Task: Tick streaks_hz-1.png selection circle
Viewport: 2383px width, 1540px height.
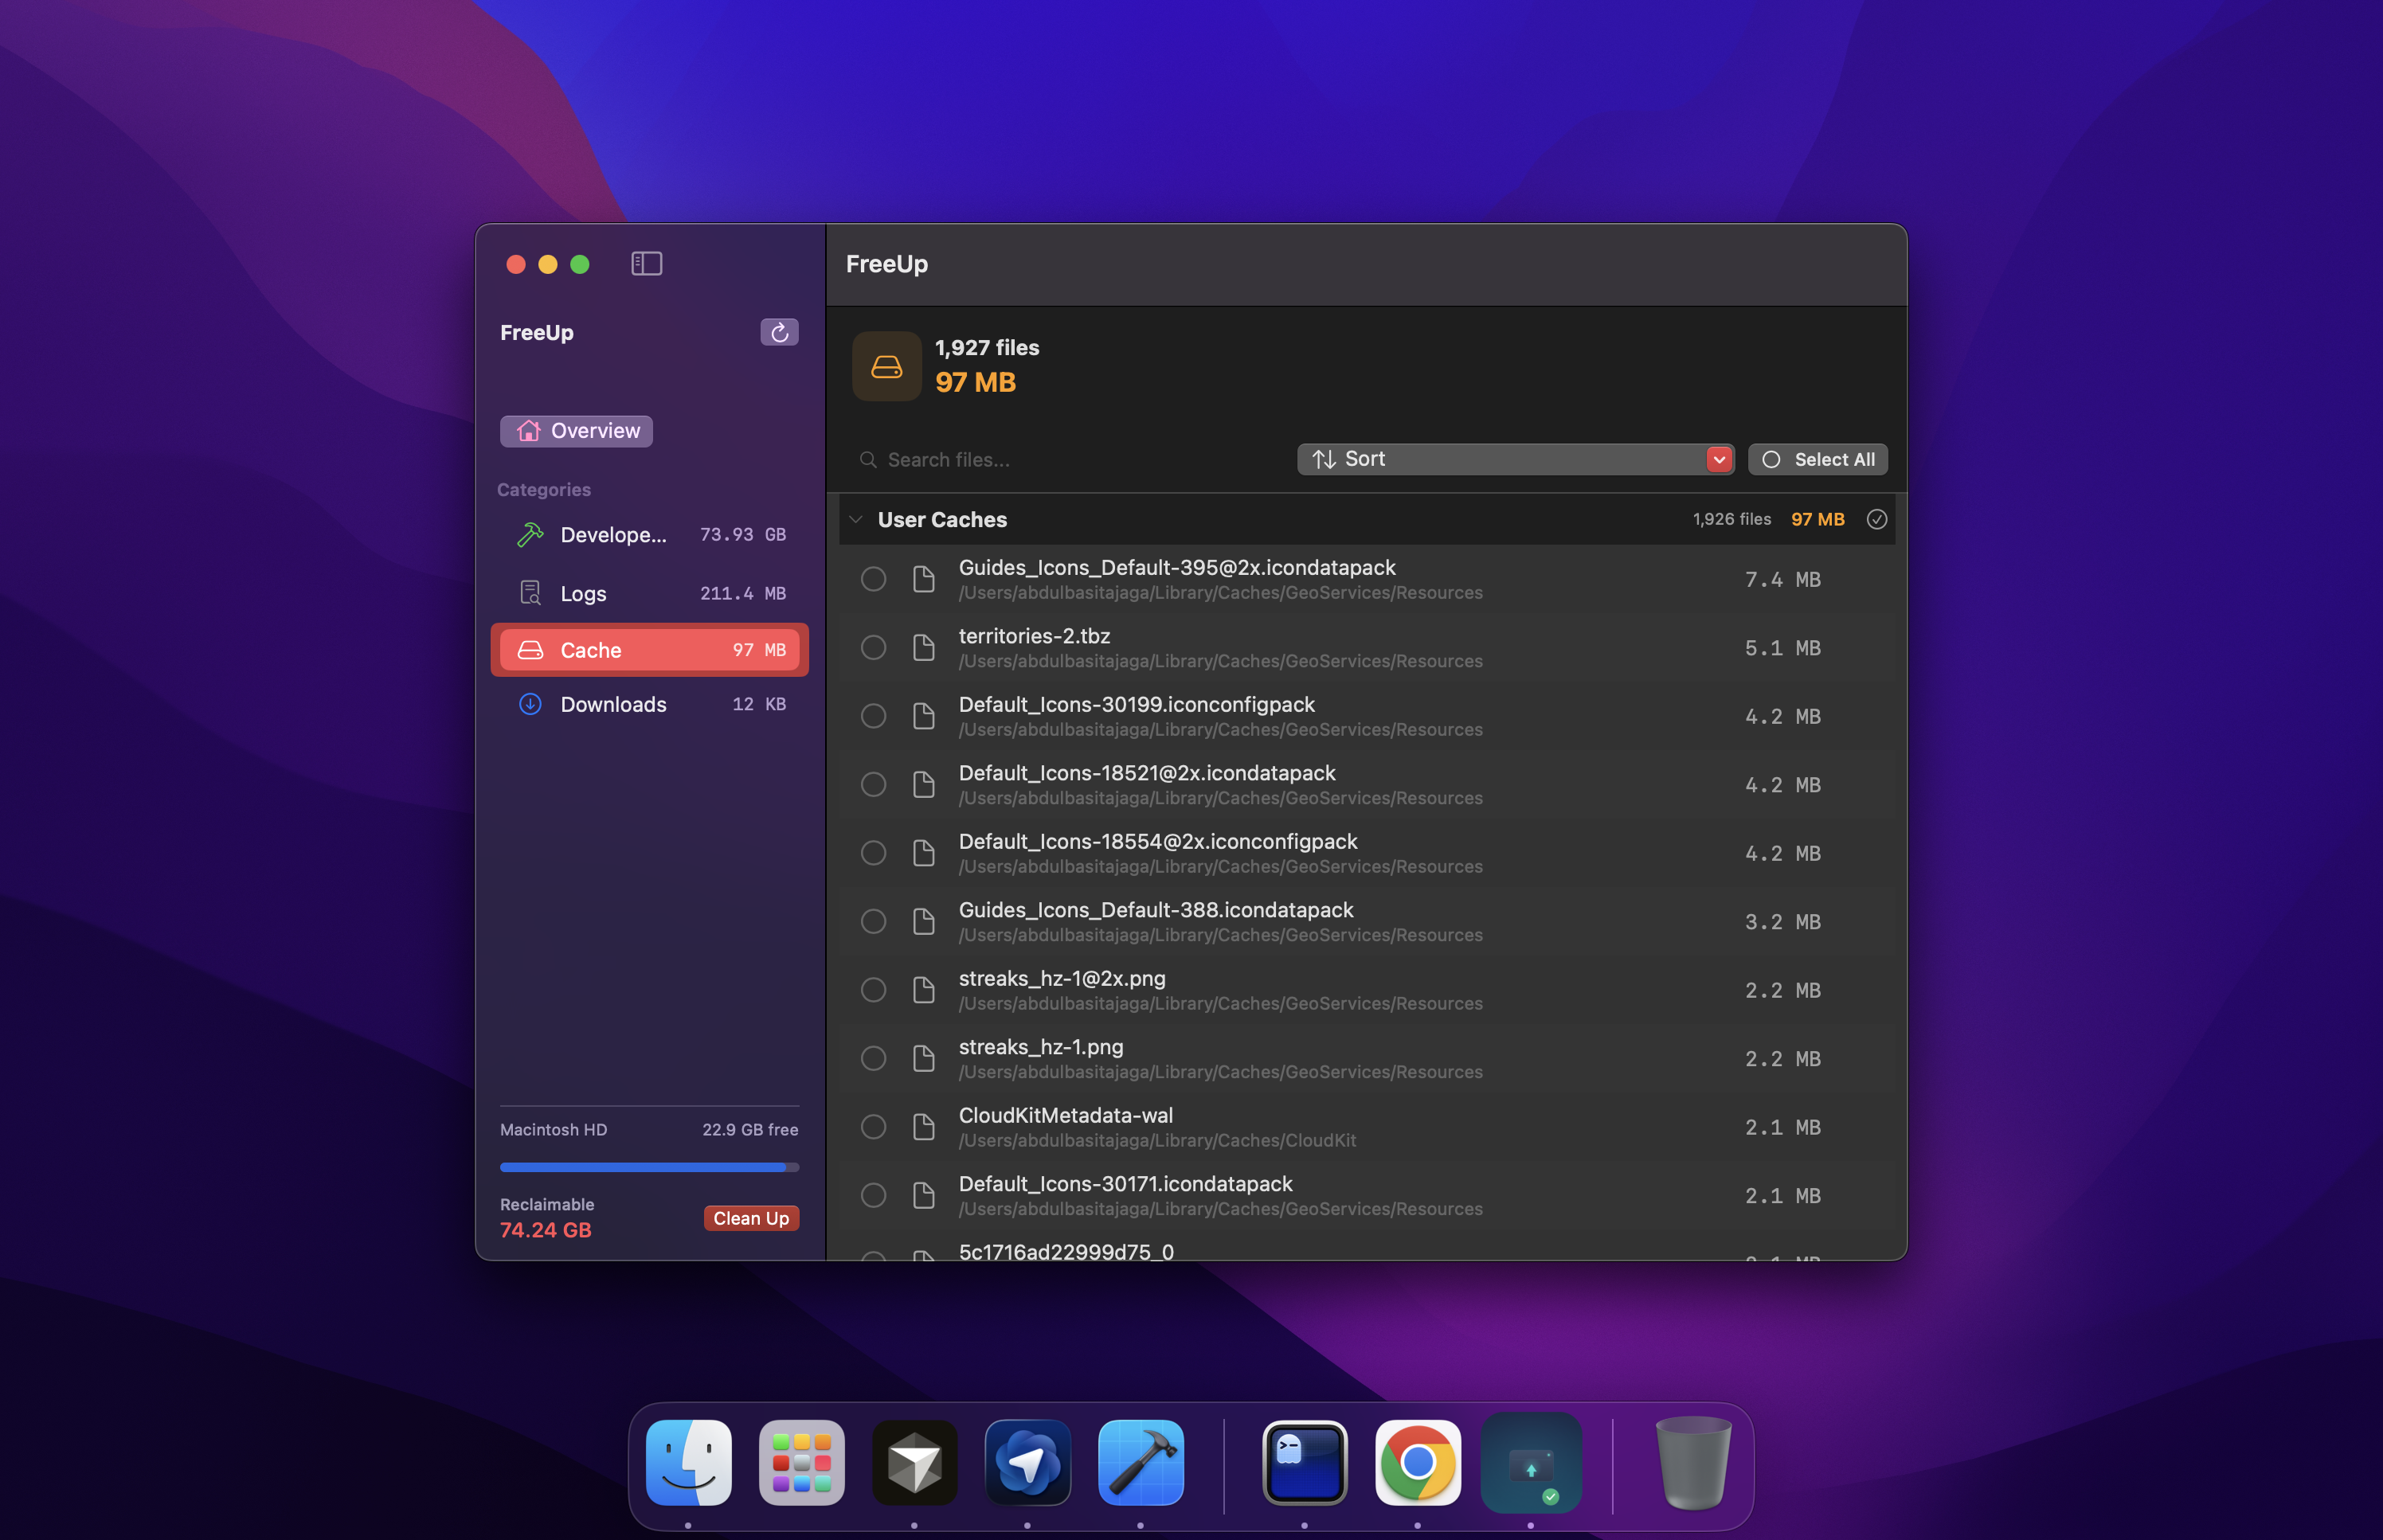Action: click(x=873, y=1058)
